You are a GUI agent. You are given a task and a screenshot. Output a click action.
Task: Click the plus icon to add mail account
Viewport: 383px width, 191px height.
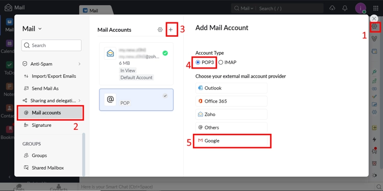171,30
